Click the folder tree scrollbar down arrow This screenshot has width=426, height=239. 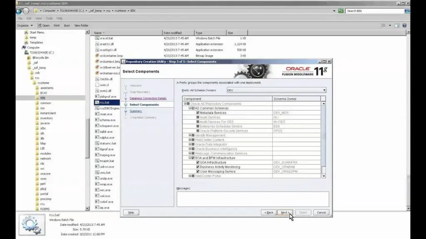(87, 208)
